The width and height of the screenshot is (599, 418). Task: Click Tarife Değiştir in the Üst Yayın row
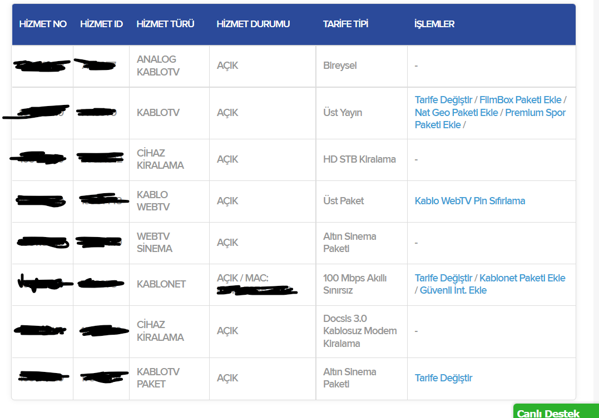pos(443,100)
